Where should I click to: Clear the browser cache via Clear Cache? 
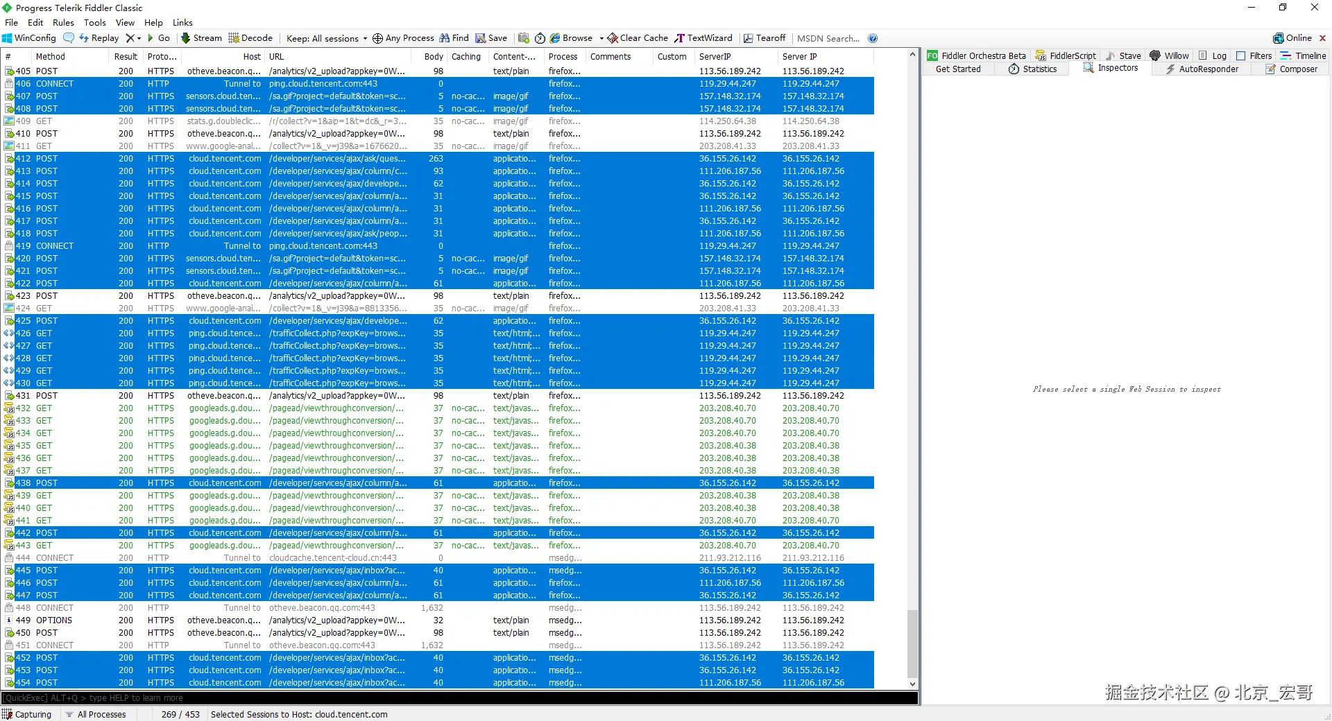point(638,38)
